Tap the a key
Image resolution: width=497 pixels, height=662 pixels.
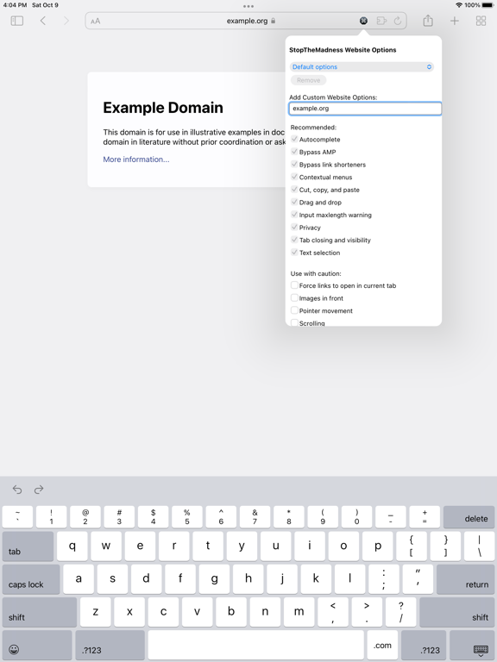point(79,579)
